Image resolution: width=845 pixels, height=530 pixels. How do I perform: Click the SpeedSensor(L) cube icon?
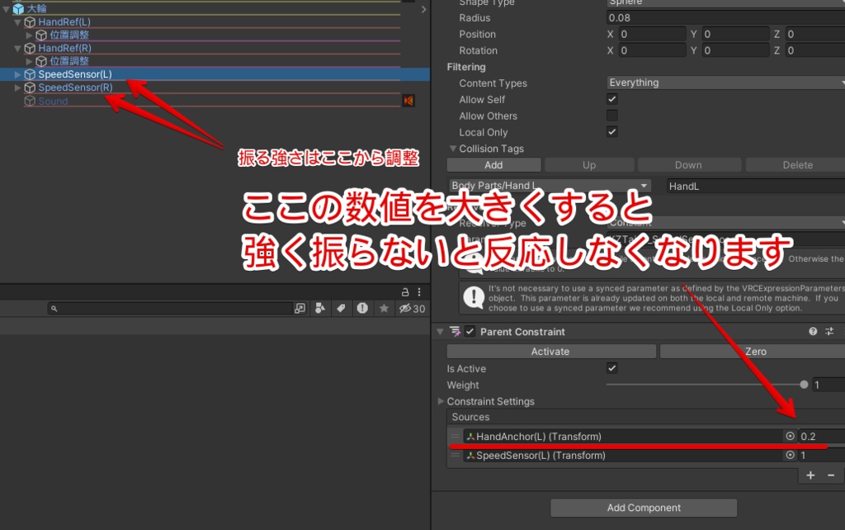[31, 74]
